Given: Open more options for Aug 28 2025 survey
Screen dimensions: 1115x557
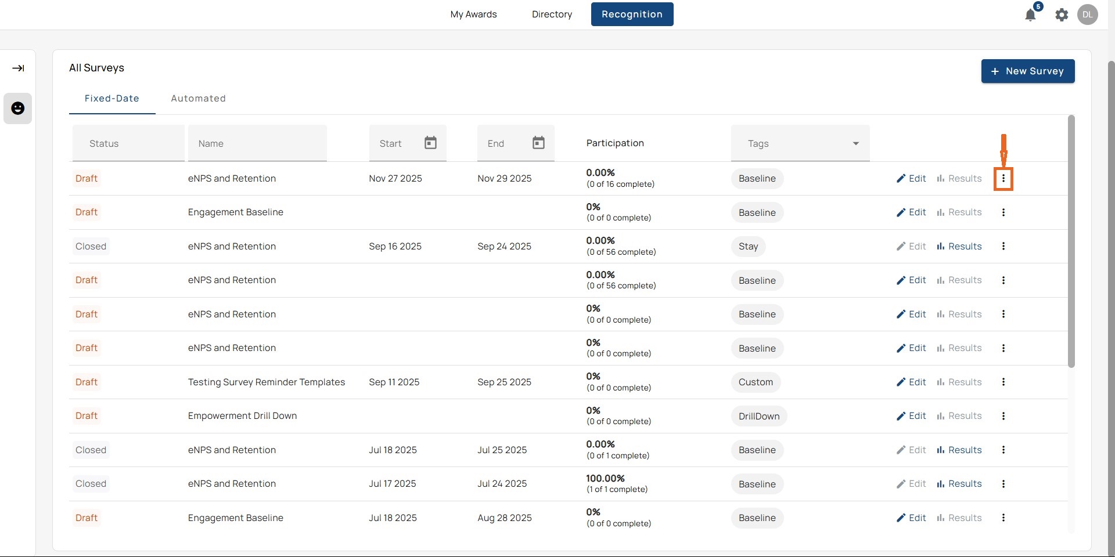Looking at the screenshot, I should tap(1003, 518).
